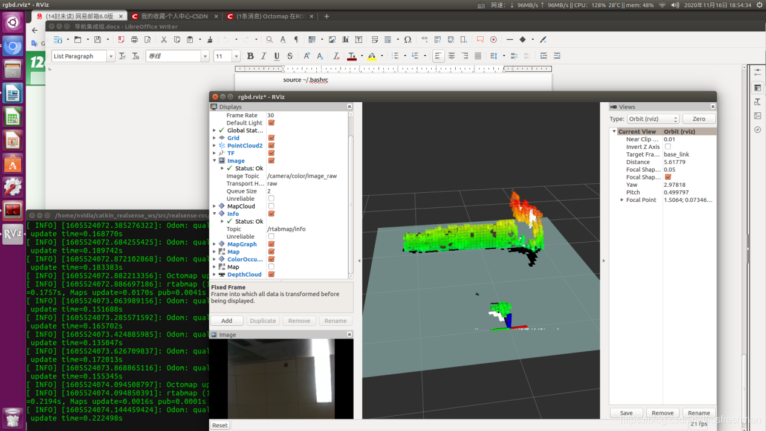The height and width of the screenshot is (431, 766).
Task: Open RViz from the Ubuntu launcher
Action: coord(13,234)
